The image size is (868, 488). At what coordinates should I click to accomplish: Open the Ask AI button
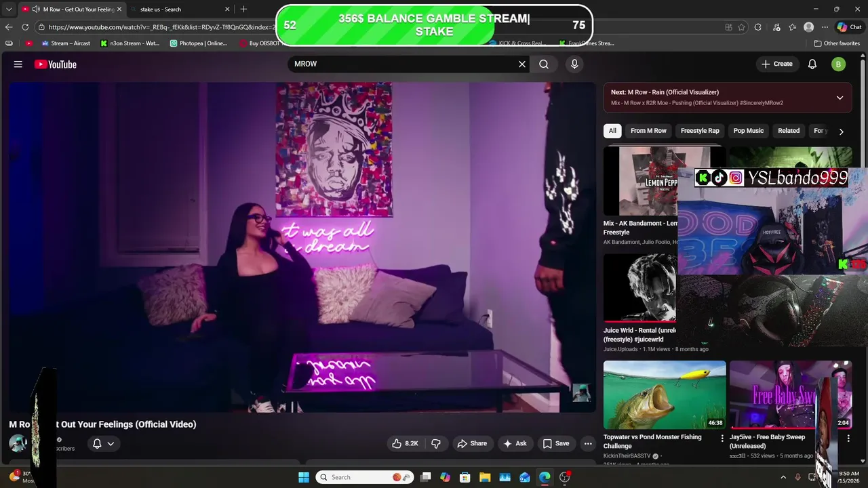515,443
